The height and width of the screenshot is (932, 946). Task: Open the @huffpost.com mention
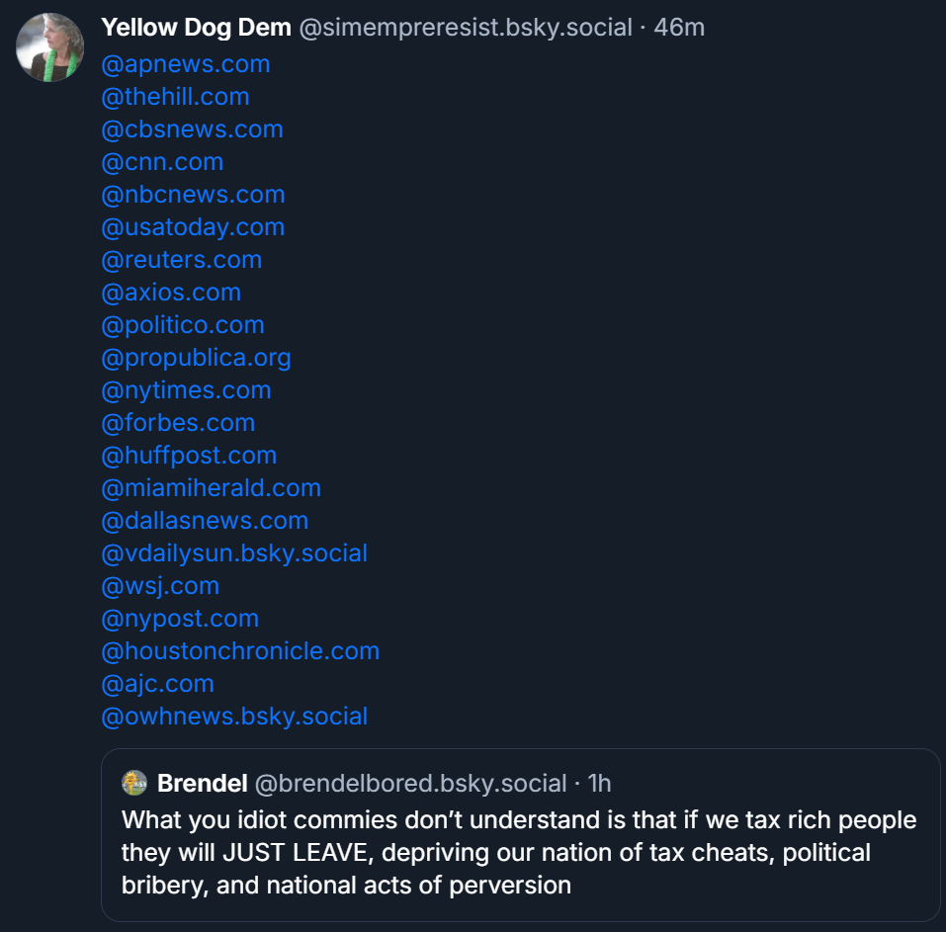[189, 456]
